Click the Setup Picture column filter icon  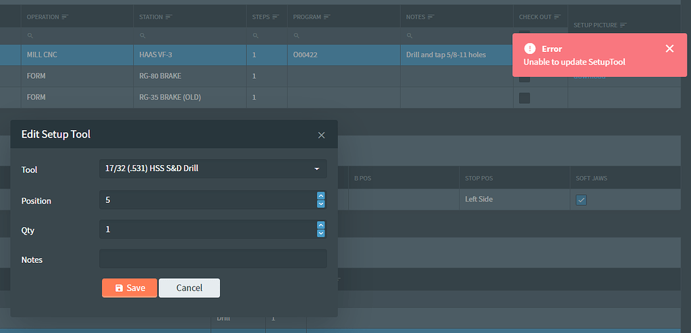[624, 25]
